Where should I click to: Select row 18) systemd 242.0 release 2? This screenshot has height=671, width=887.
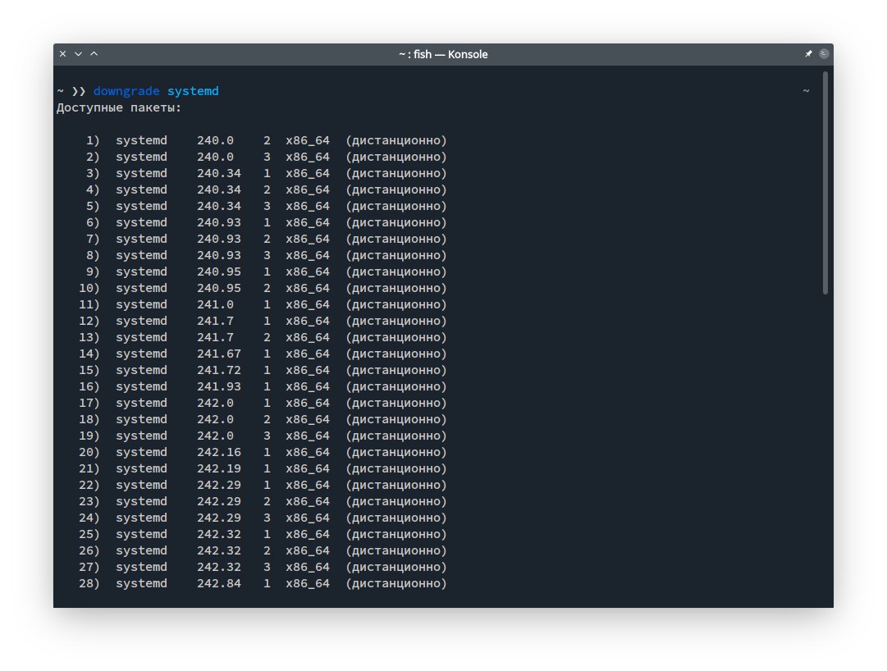(x=263, y=419)
